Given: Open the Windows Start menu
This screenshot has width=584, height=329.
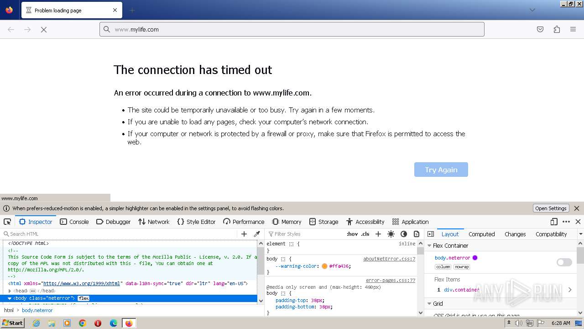Looking at the screenshot, I should (13, 323).
